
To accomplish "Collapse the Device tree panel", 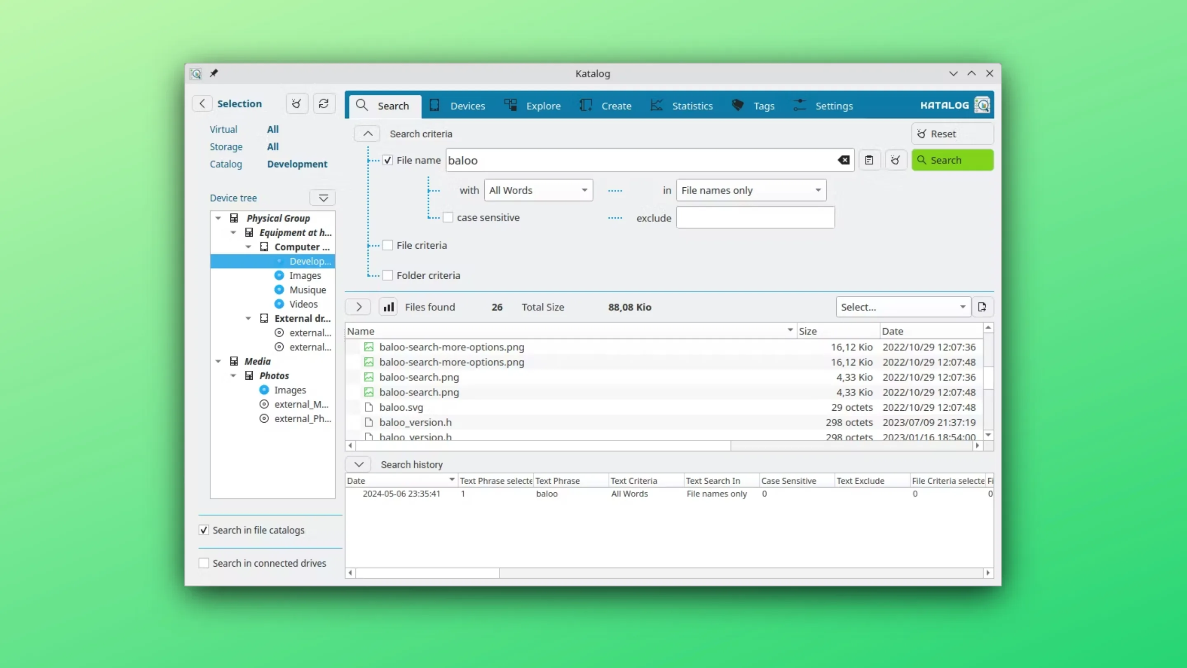I will point(323,198).
